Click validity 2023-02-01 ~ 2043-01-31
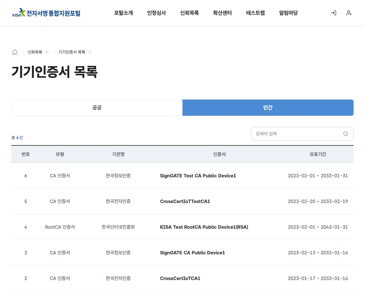This screenshot has width=365, height=292. [x=318, y=227]
